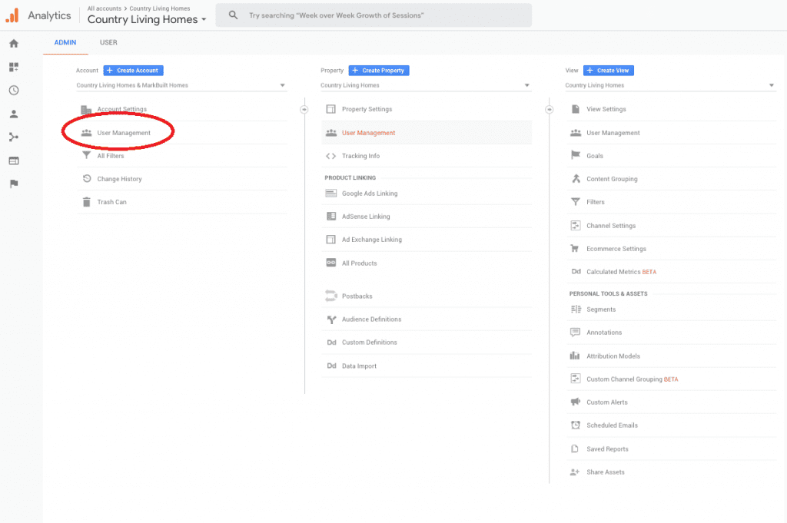Viewport: 787px width, 523px height.
Task: Open the Conversions flag sidebar icon
Action: [14, 184]
